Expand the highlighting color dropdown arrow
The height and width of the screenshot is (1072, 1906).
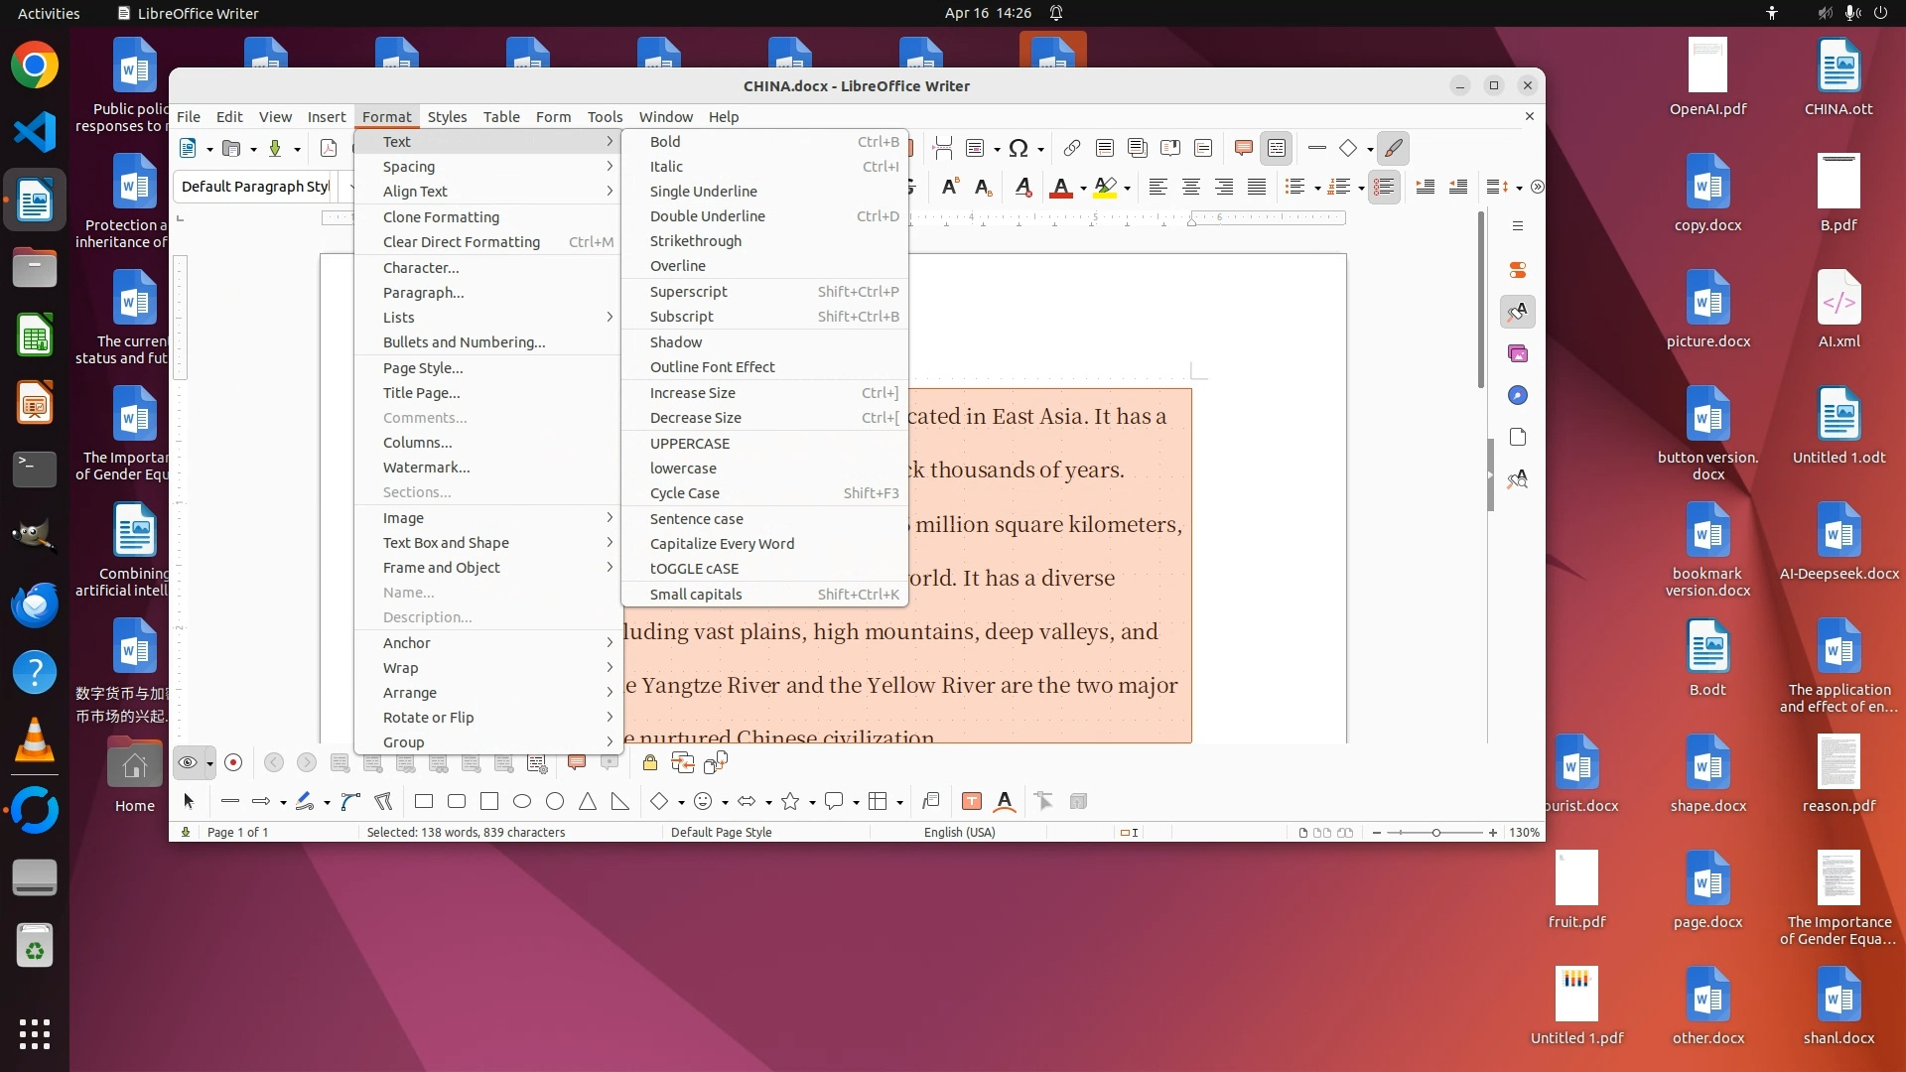point(1127,188)
